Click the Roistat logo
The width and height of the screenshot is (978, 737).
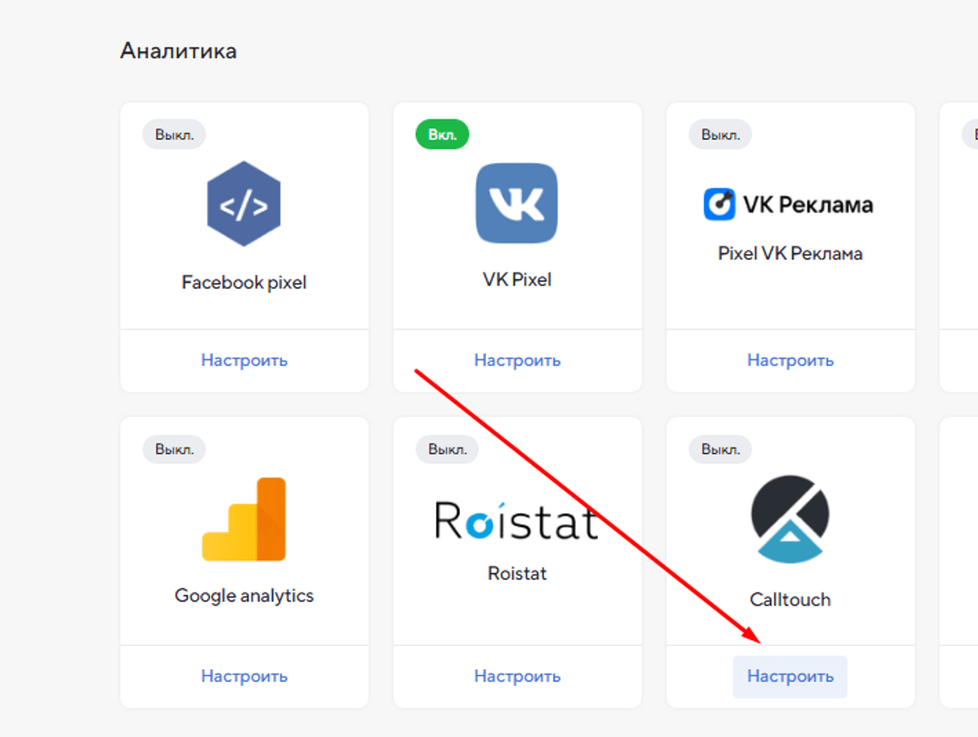517,520
